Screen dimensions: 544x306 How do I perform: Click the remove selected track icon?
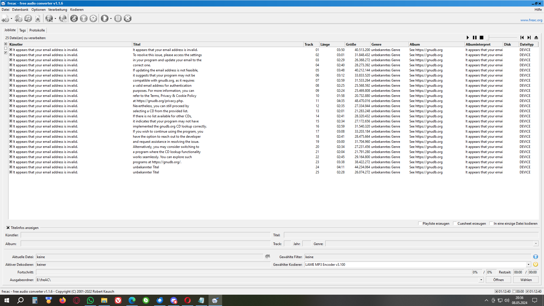(x=28, y=19)
